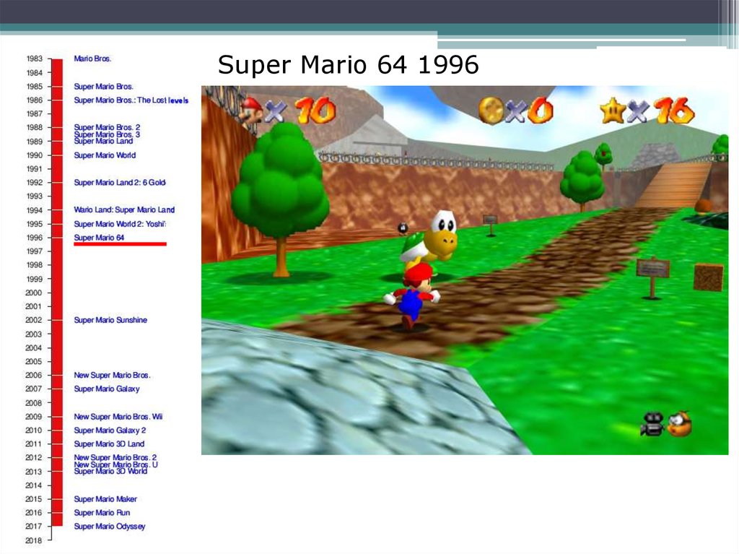Image resolution: width=739 pixels, height=554 pixels.
Task: Open the Super Mario Sunshine entry
Action: [110, 320]
